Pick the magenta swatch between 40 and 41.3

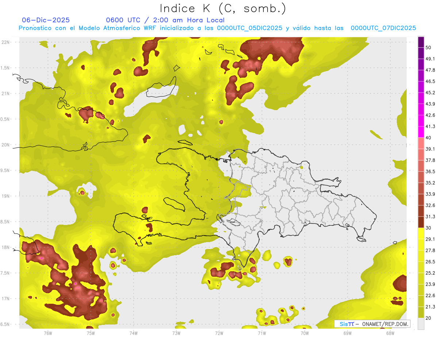(421, 132)
